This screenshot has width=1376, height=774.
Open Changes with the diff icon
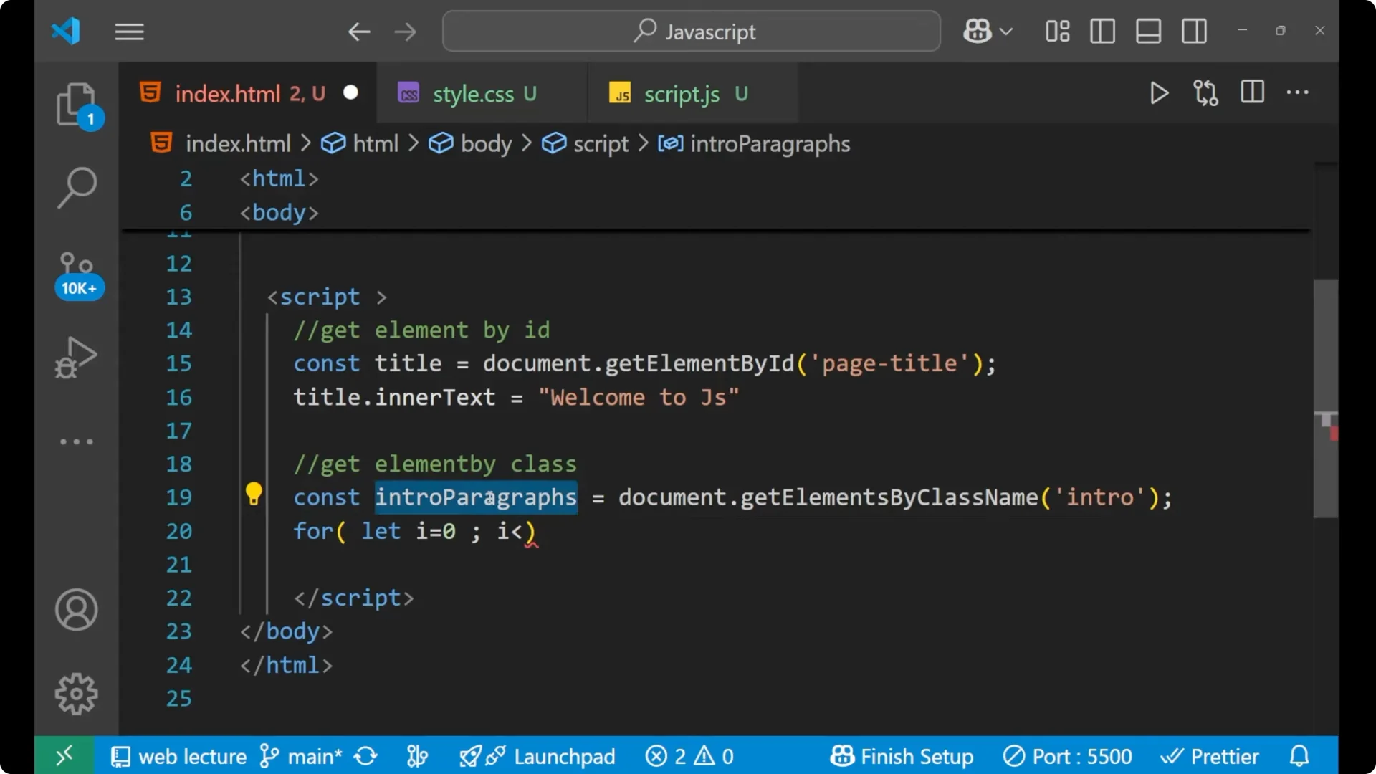click(1205, 92)
